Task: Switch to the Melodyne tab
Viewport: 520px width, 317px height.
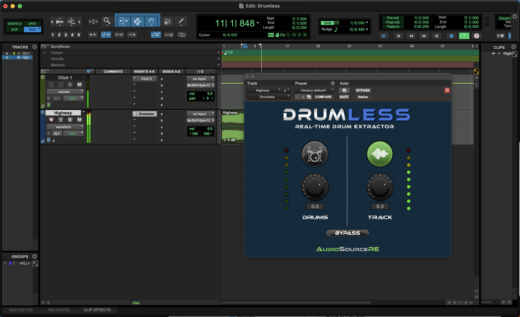Action: 59,310
